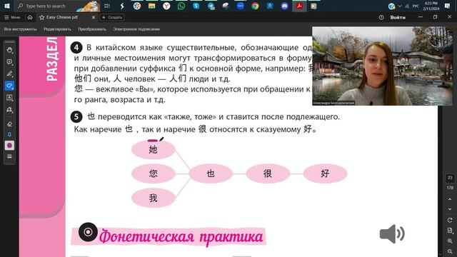Viewport: 457px width, 257px height.
Task: Open Skype from the taskbar
Action: pos(196,6)
